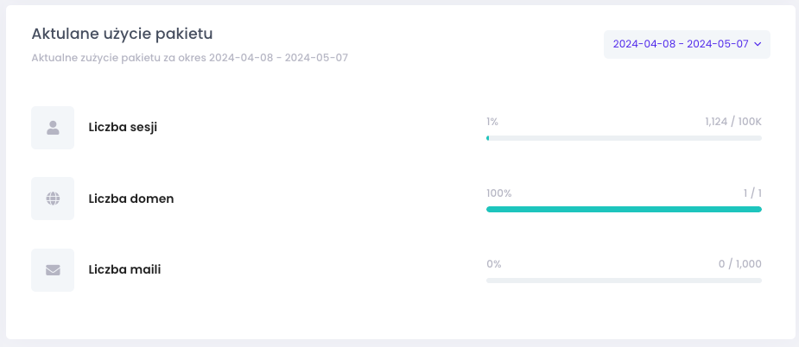Click the 100% domains usage percentage
Viewport: 799px width, 347px height.
point(499,193)
